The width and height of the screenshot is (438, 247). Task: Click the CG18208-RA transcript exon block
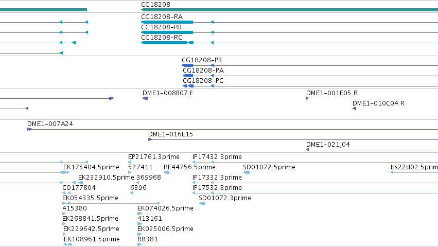(x=167, y=22)
